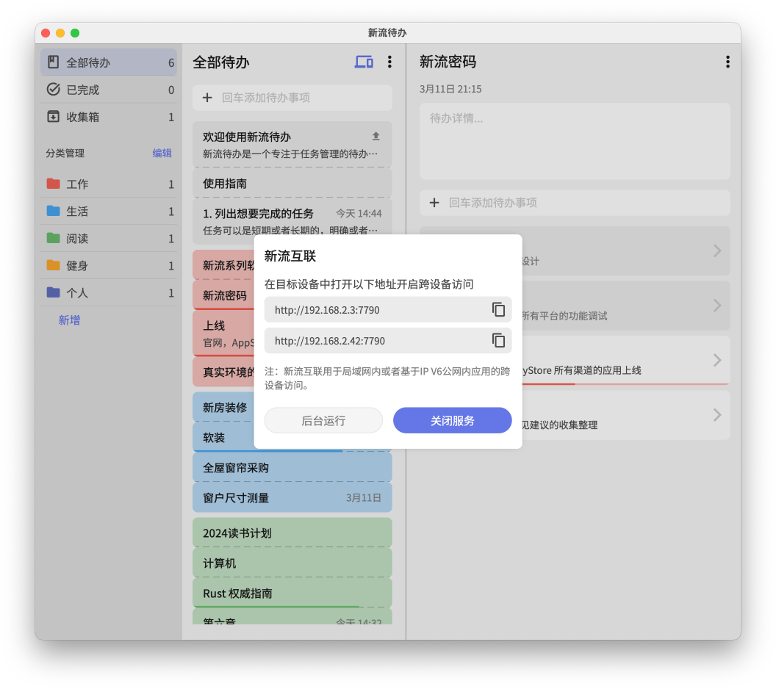
Task: Copy the 192.168.2.3:7790 address
Action: point(498,310)
